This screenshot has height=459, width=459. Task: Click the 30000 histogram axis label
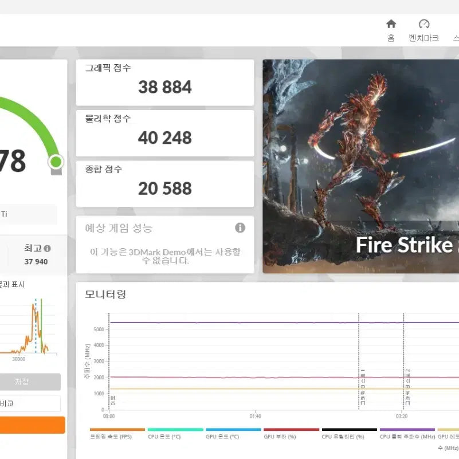(x=19, y=359)
